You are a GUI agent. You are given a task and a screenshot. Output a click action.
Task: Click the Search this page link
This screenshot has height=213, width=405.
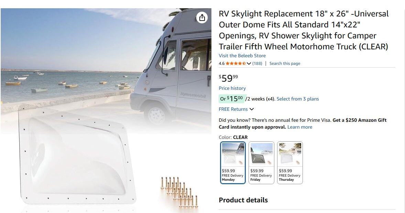pyautogui.click(x=285, y=63)
